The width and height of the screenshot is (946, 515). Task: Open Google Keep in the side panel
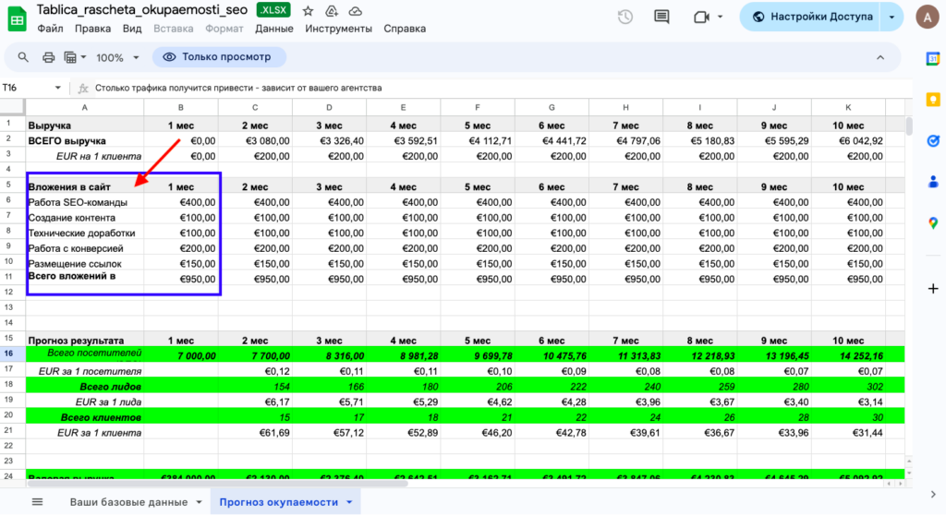click(932, 100)
